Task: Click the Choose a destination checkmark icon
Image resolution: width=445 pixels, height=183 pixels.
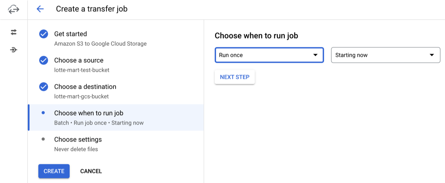Action: click(x=44, y=86)
